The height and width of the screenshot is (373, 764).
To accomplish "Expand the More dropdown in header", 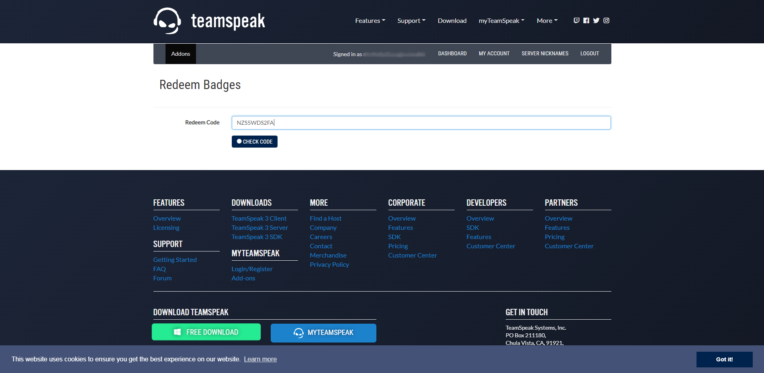I will (x=547, y=20).
